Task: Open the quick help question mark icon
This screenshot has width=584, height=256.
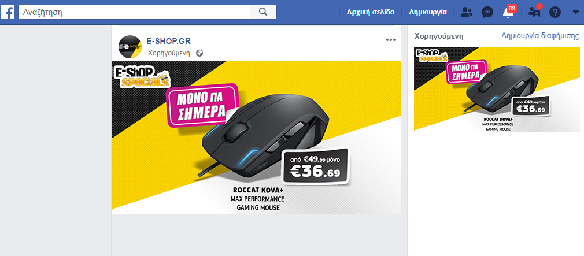Action: [555, 12]
